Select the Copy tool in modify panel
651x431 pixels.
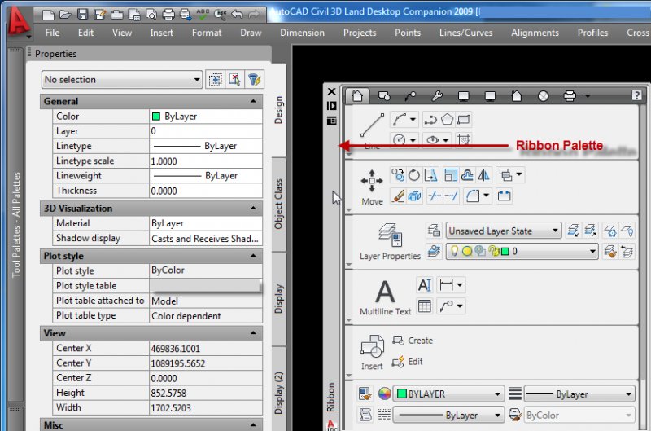pos(398,175)
